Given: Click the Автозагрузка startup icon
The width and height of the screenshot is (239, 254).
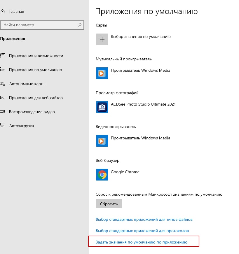Looking at the screenshot, I should (2, 125).
